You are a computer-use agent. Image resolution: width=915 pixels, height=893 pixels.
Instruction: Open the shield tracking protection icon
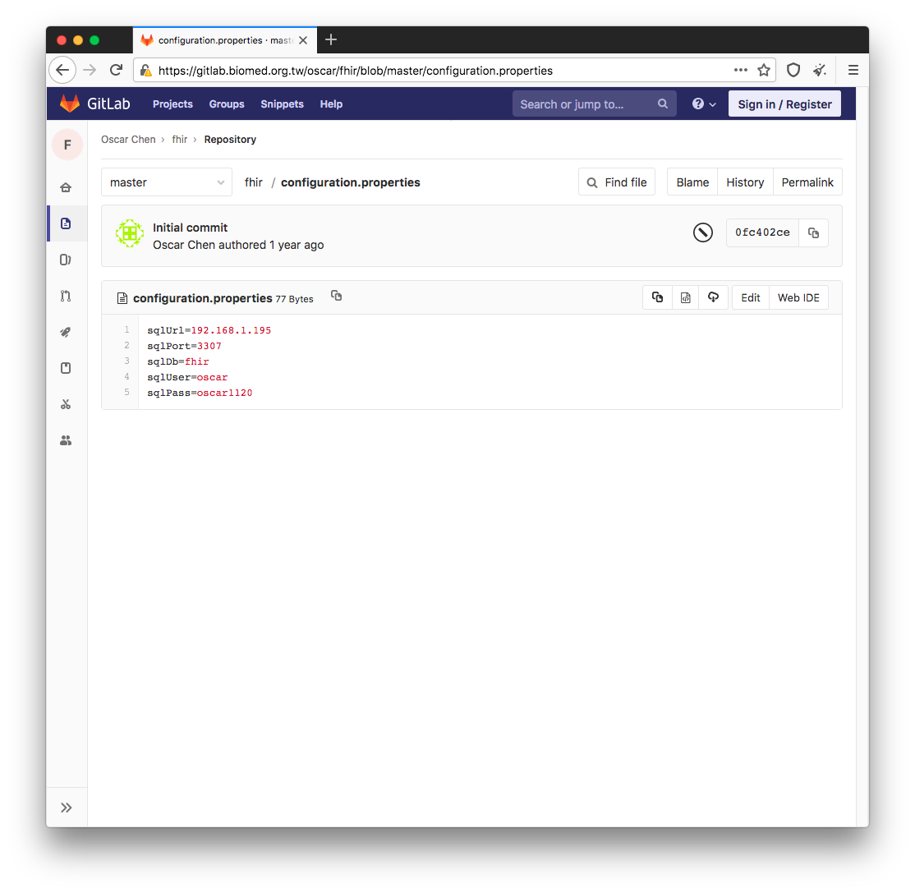(793, 70)
